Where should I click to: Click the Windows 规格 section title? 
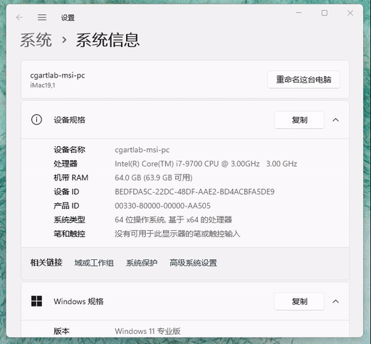(78, 301)
